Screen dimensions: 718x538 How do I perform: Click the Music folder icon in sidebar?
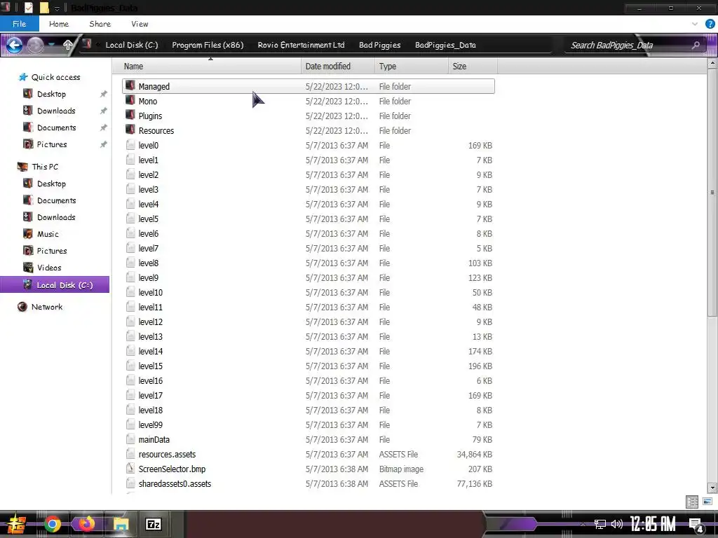click(x=28, y=234)
